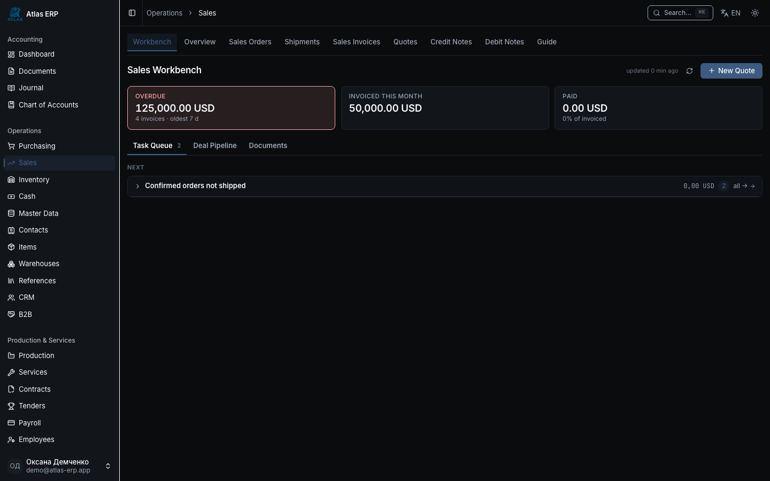
Task: Open the Credit Notes tab
Action: [451, 42]
